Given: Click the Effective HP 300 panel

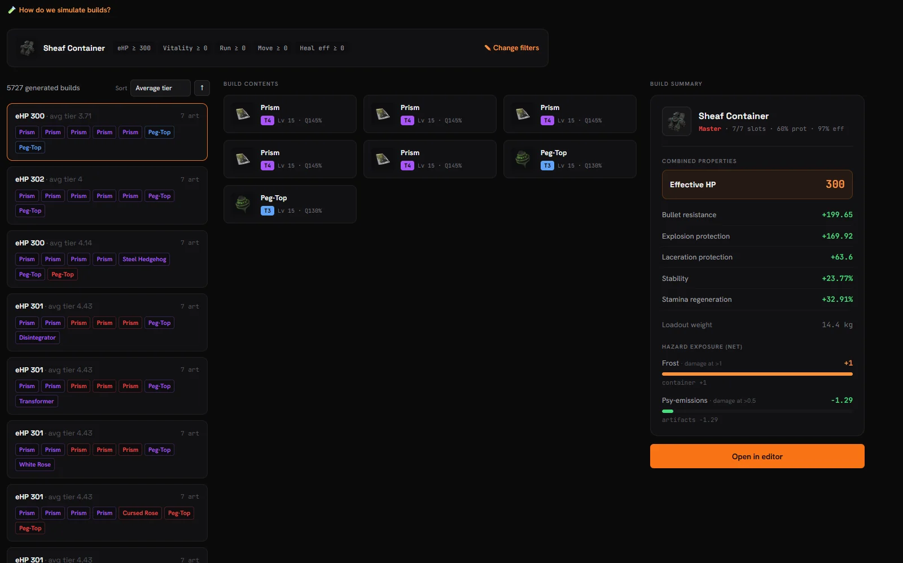Looking at the screenshot, I should [x=757, y=184].
